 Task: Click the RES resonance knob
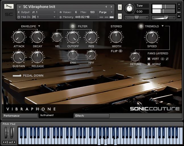91,37
